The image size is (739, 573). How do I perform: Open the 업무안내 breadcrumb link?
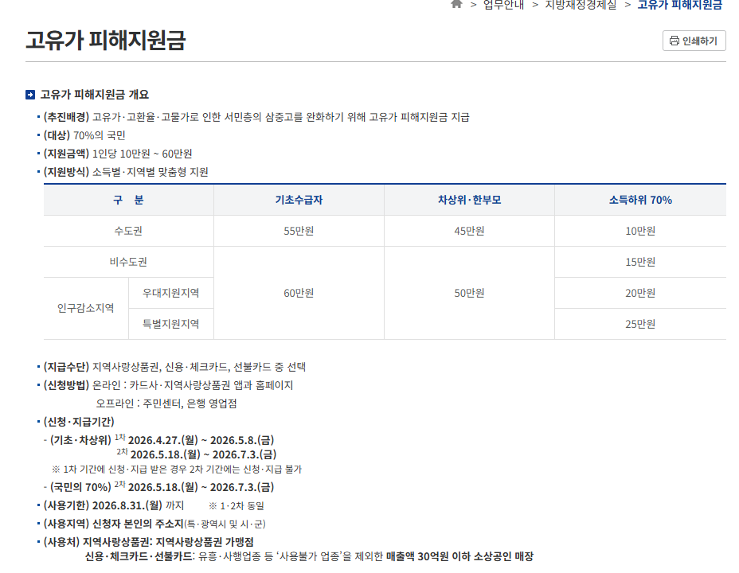(x=503, y=5)
